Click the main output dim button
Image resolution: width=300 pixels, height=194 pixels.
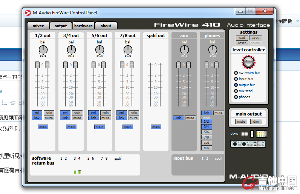tap(256, 122)
